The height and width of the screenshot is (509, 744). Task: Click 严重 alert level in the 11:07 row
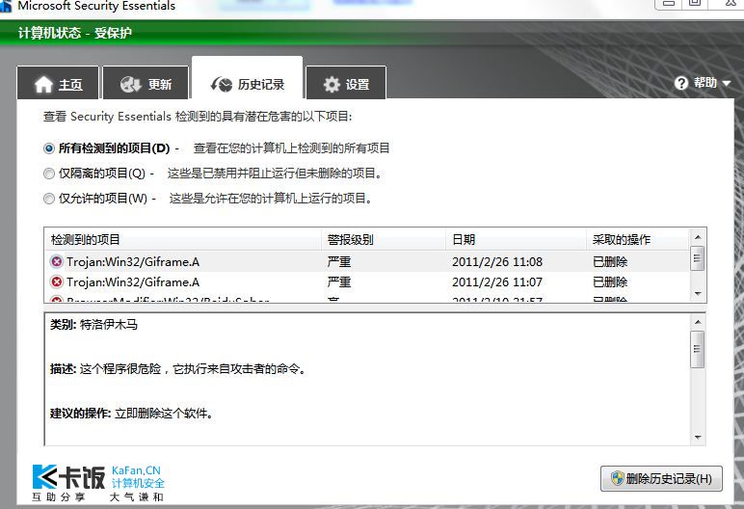pos(339,282)
